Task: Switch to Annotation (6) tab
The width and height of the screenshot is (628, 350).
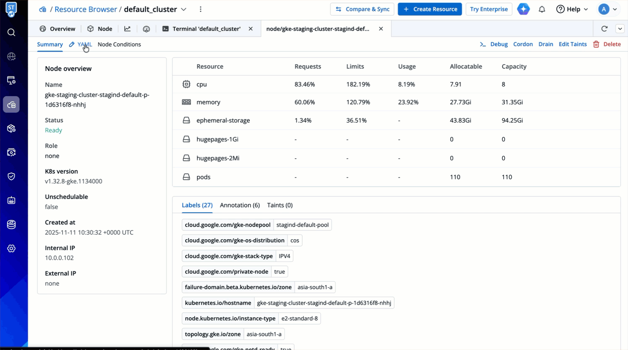Action: point(240,205)
